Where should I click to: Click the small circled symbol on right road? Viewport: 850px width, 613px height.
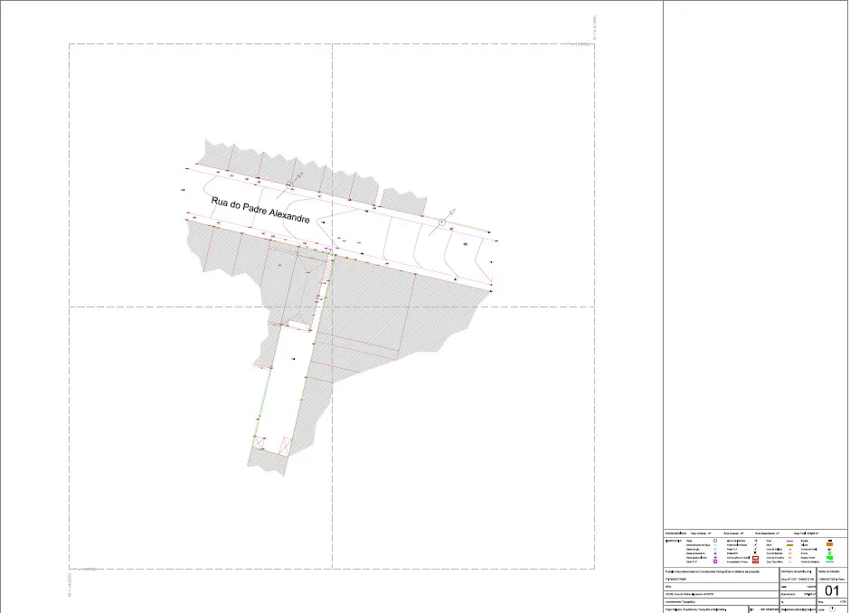click(x=466, y=243)
